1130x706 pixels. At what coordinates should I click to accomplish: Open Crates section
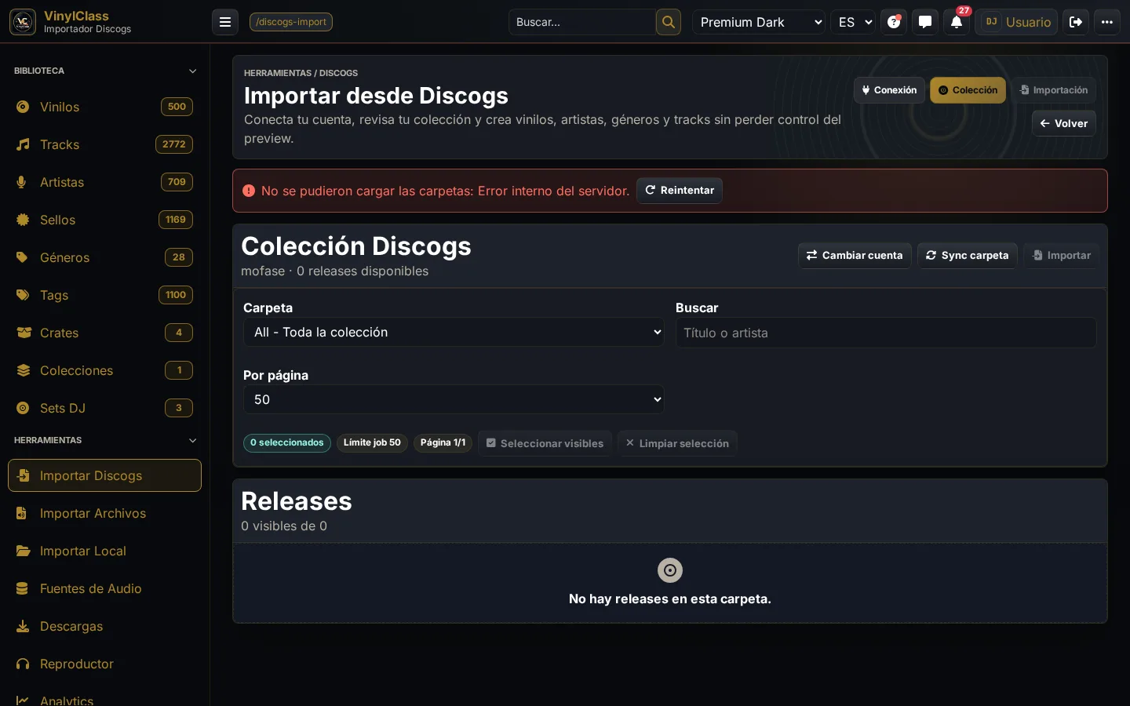104,333
